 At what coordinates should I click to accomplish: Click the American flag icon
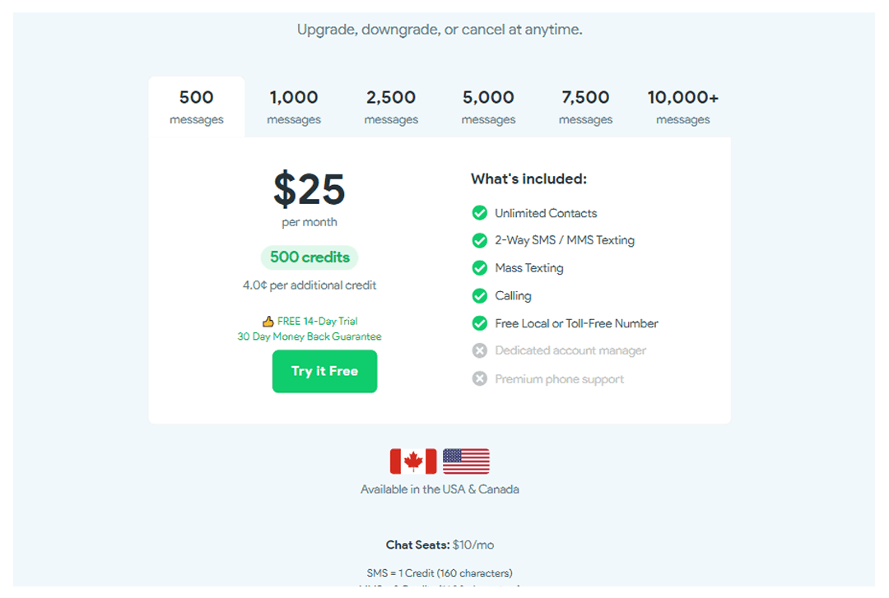[x=465, y=461]
